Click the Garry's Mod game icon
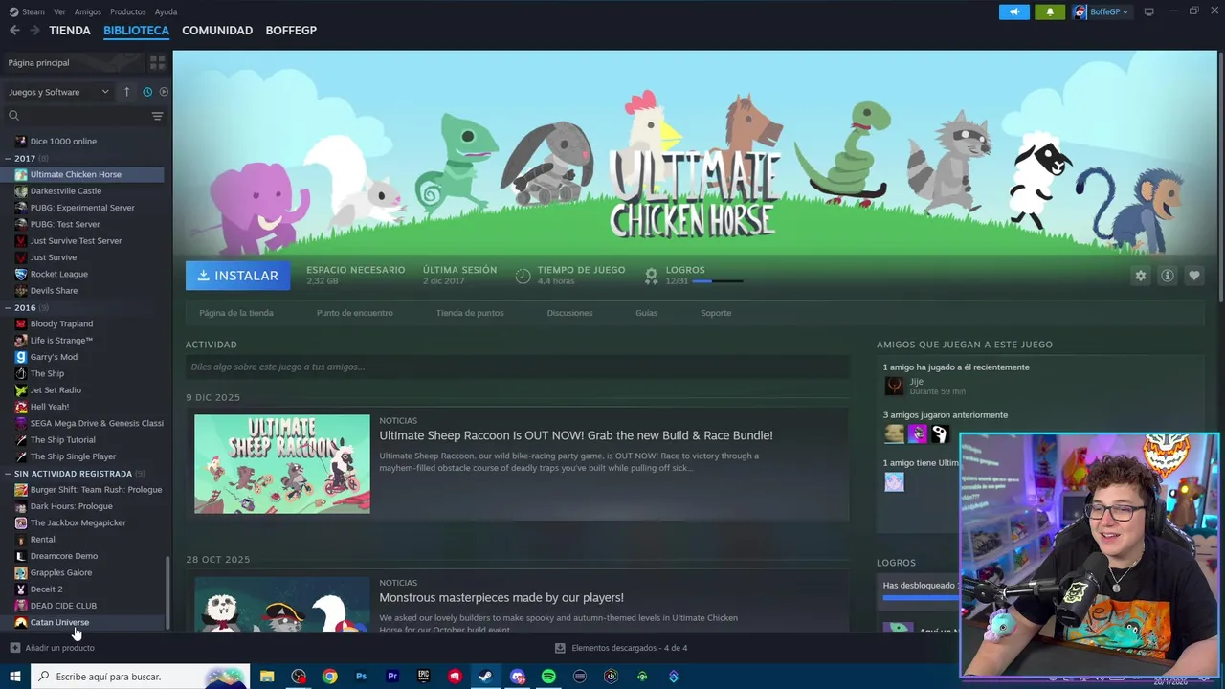Screen dimensions: 1225x689 click(x=21, y=357)
